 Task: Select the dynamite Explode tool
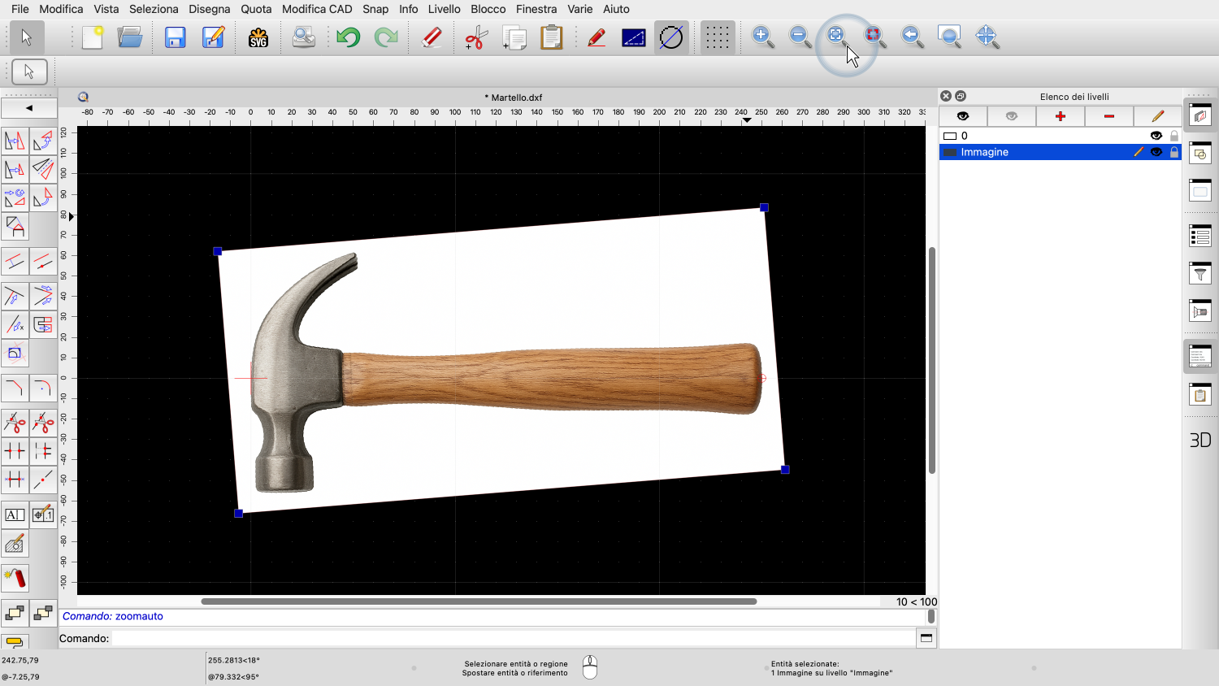tap(15, 578)
